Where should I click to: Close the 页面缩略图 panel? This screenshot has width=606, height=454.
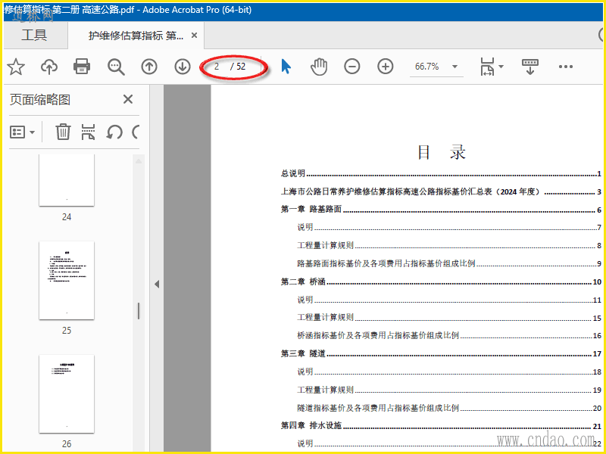128,99
